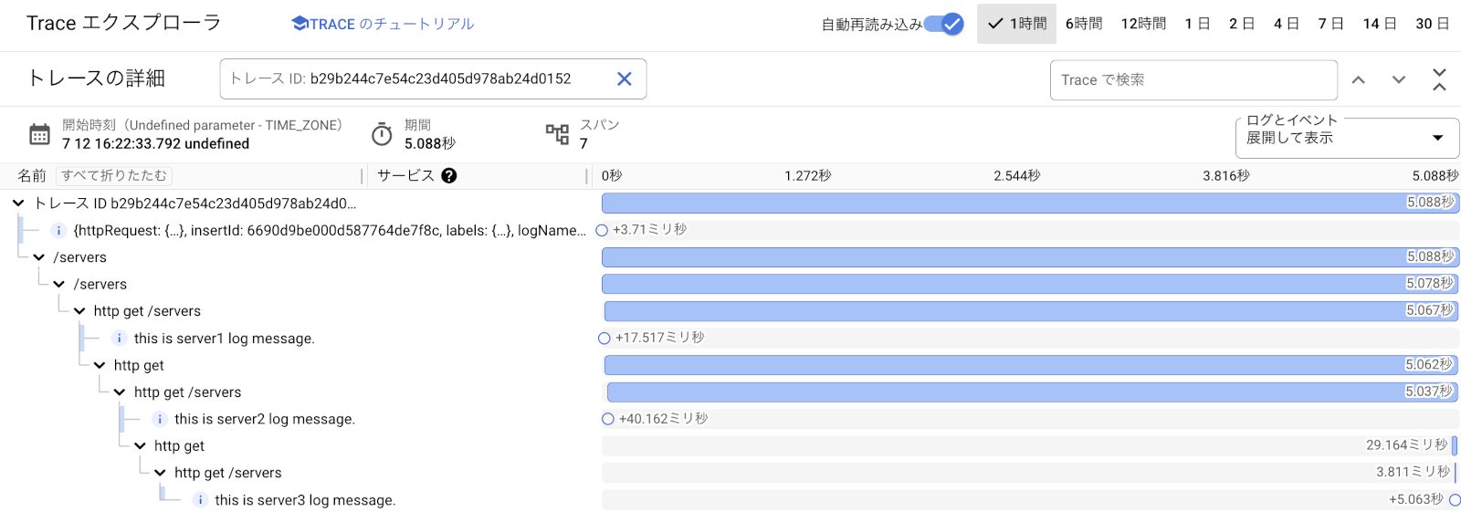Click info icon beside server3 log message
Image resolution: width=1461 pixels, height=522 pixels.
tap(200, 500)
